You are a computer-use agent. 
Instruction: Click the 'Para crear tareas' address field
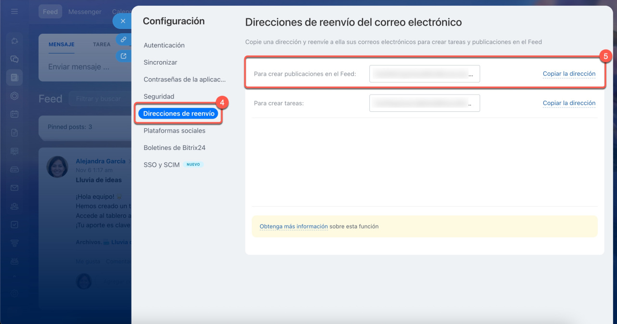[424, 103]
